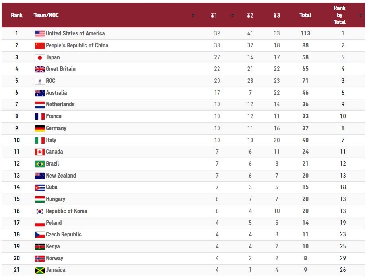Click sort arrow beside Team/NOC header
Image resolution: width=369 pixels, height=277 pixels.
[x=193, y=16]
